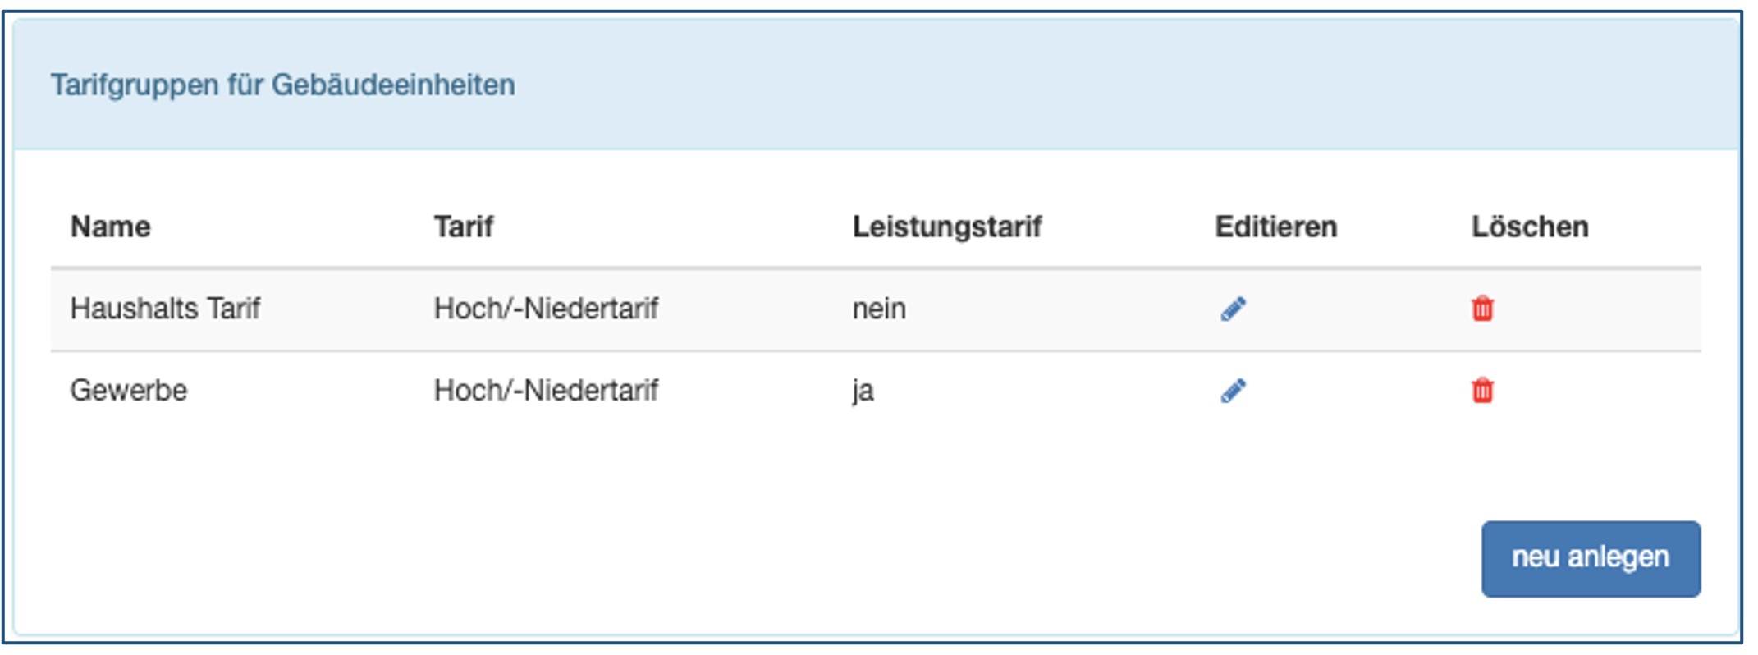Click the 'Tarif' column header

click(464, 227)
